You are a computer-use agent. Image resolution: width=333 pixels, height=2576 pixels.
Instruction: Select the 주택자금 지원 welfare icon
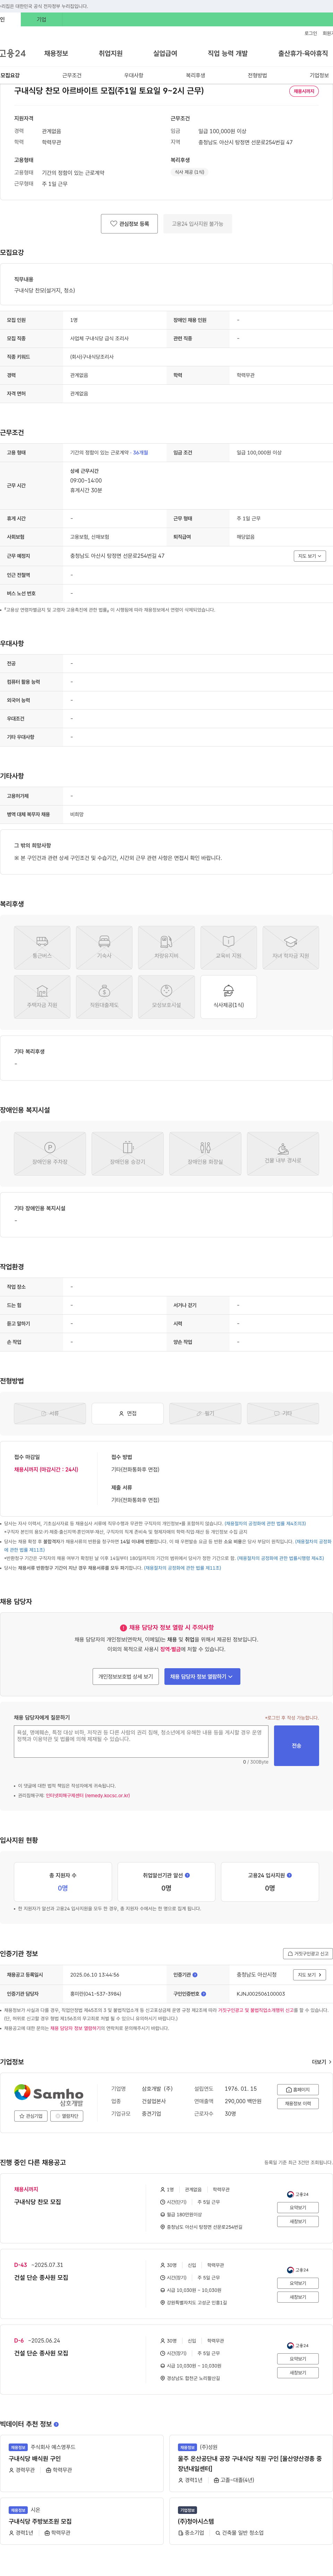tap(42, 997)
